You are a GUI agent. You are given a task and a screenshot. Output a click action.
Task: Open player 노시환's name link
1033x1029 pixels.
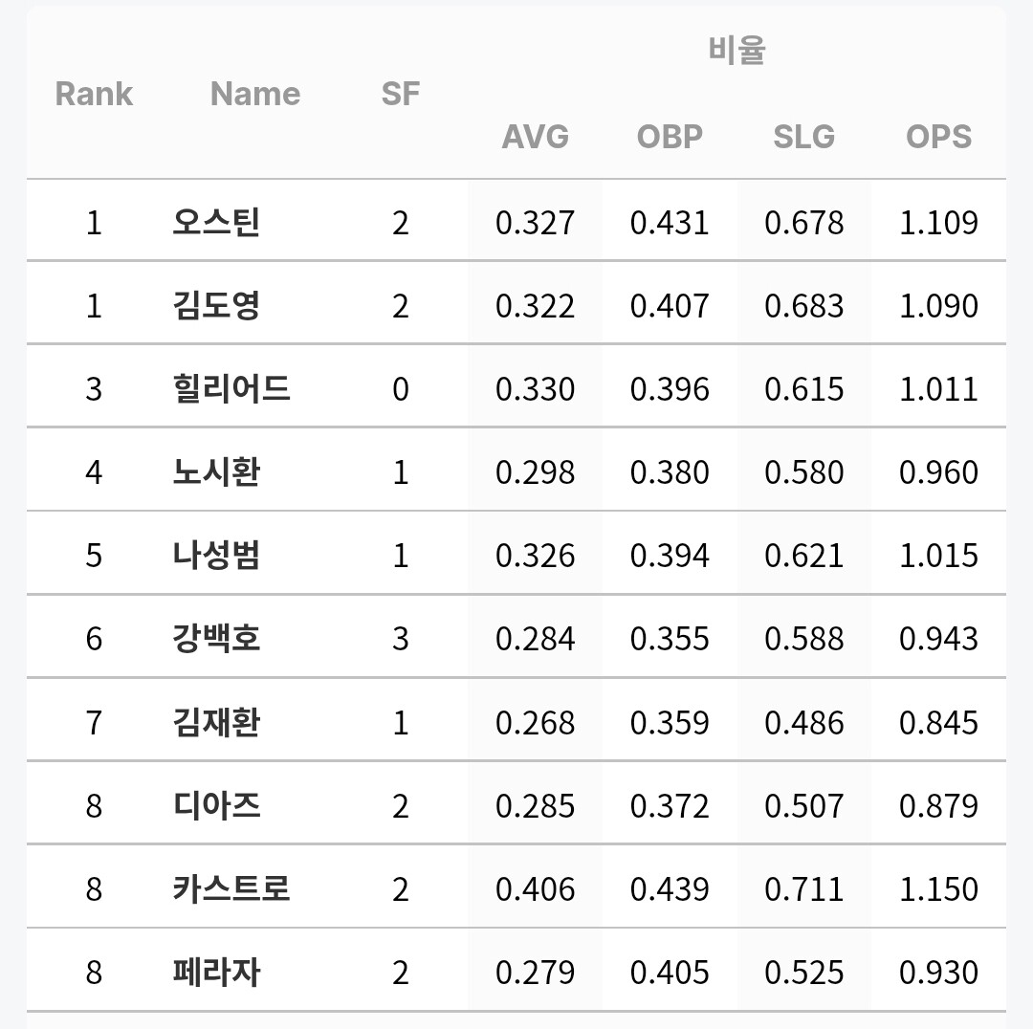[216, 471]
